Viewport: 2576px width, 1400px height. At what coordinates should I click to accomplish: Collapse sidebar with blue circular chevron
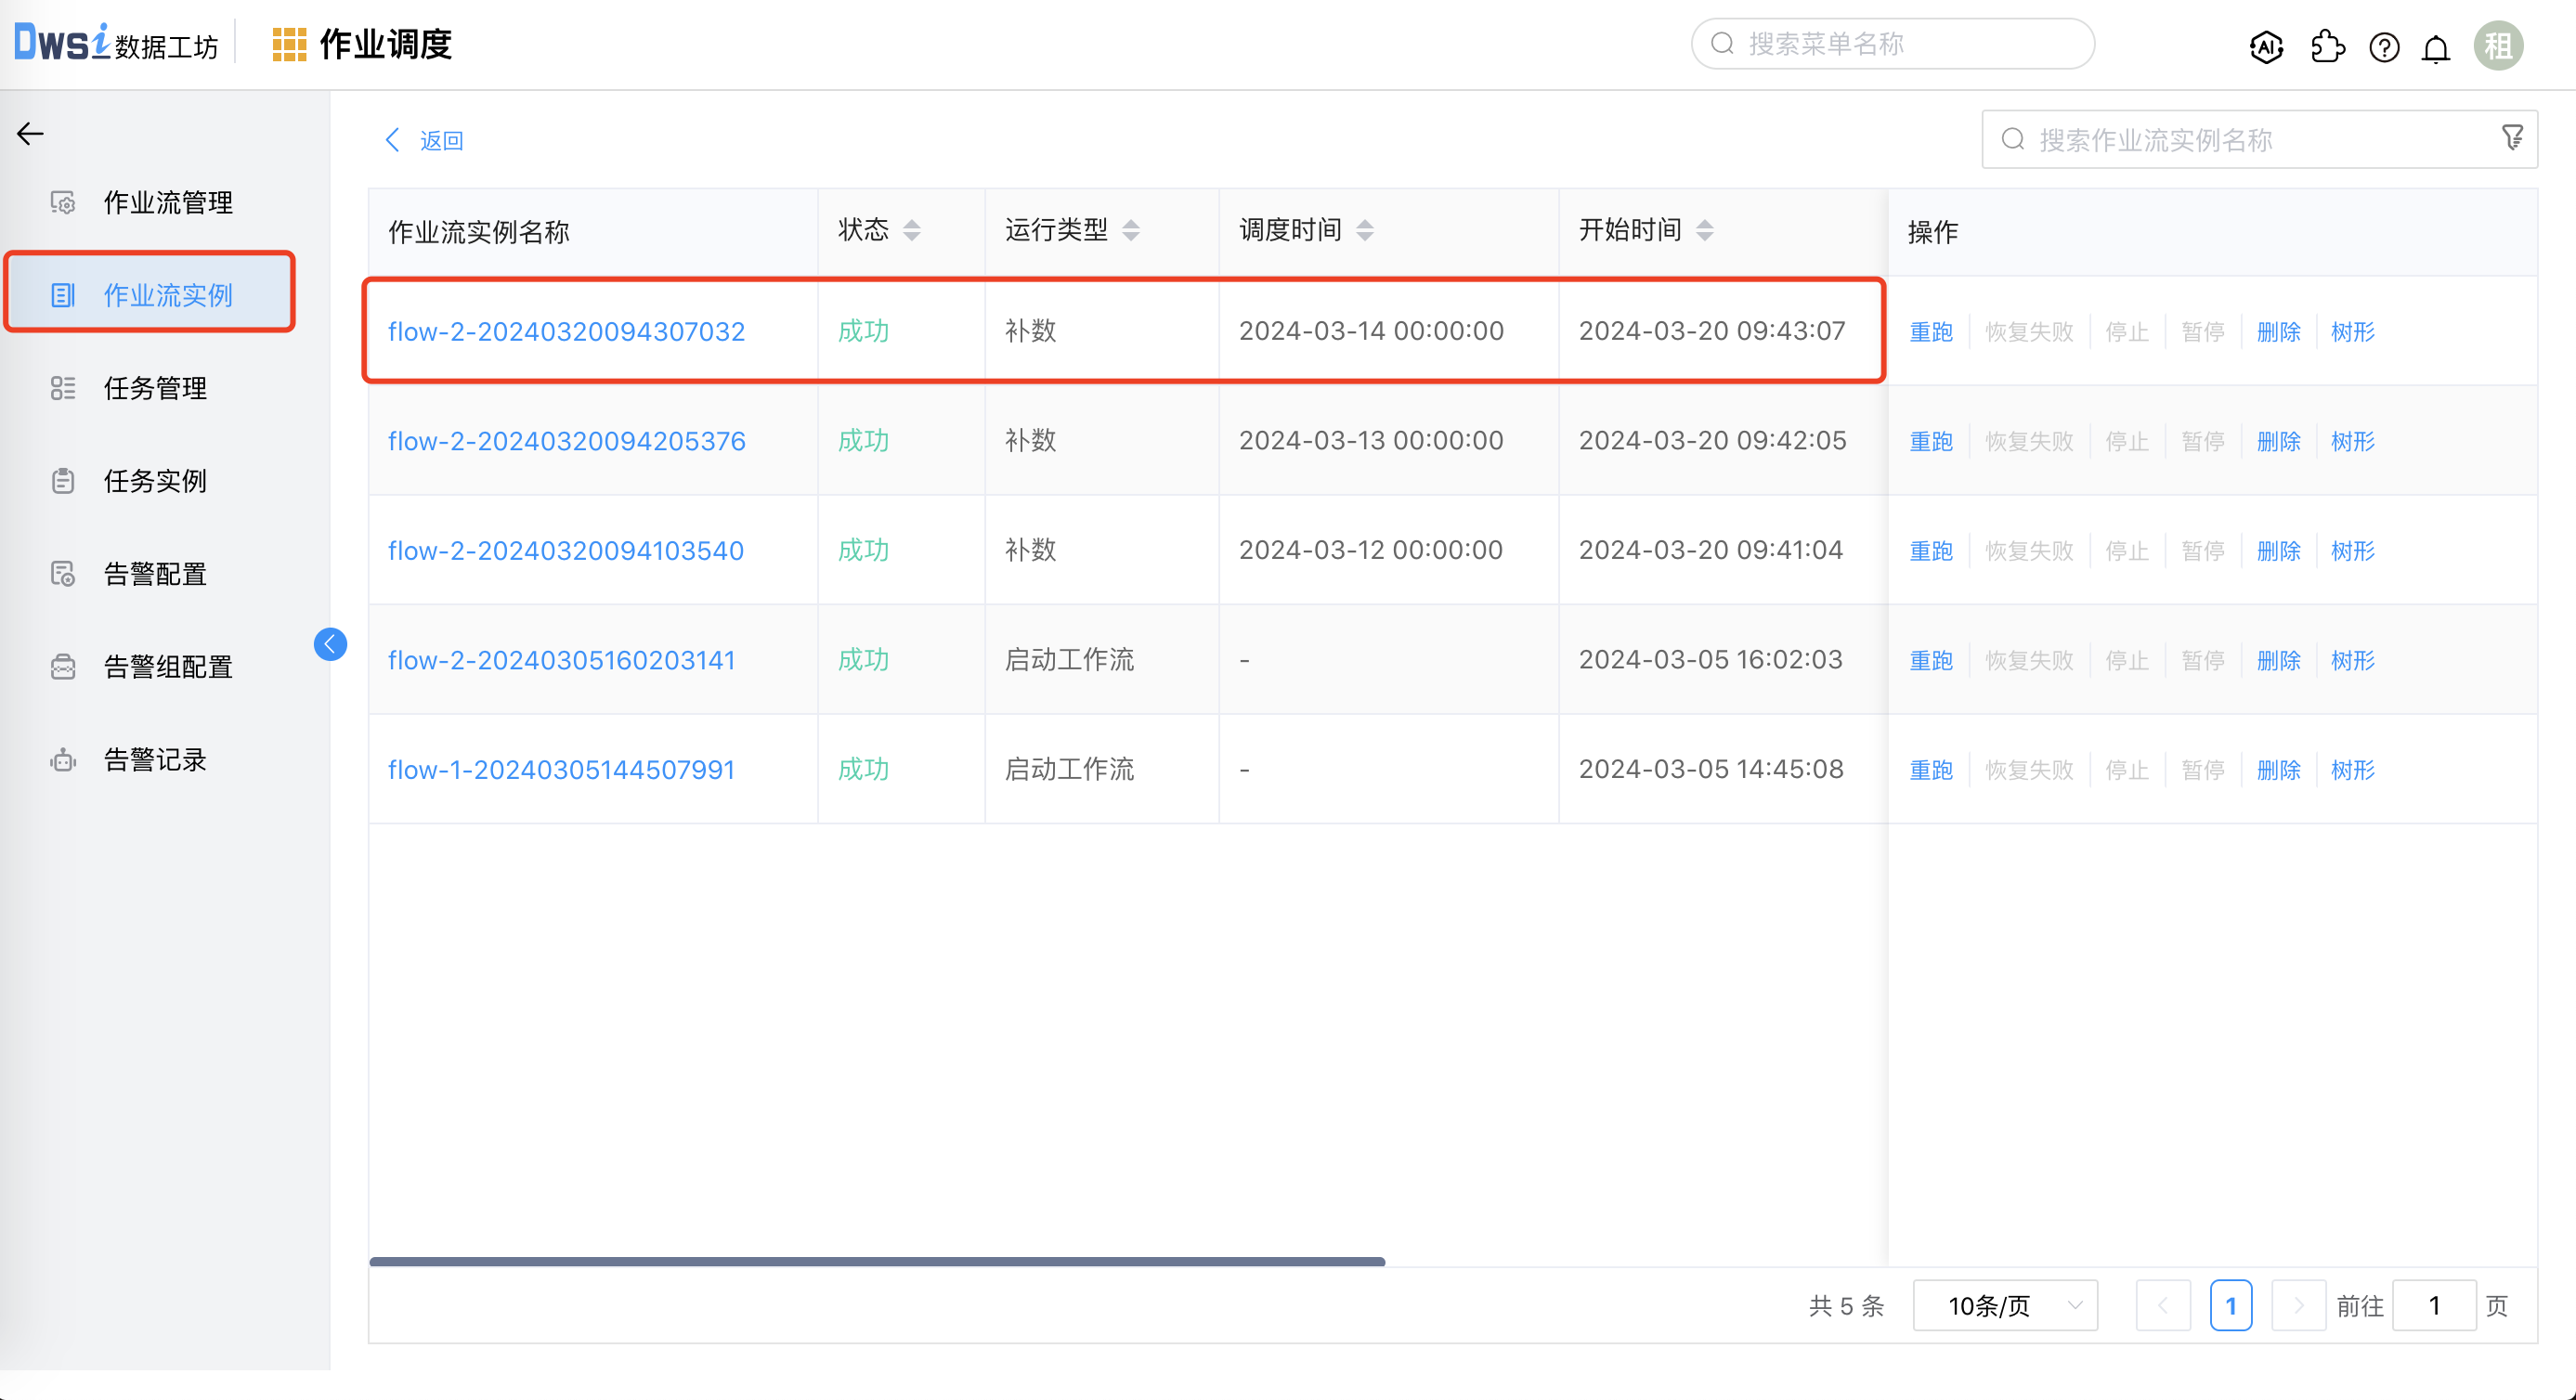point(330,644)
